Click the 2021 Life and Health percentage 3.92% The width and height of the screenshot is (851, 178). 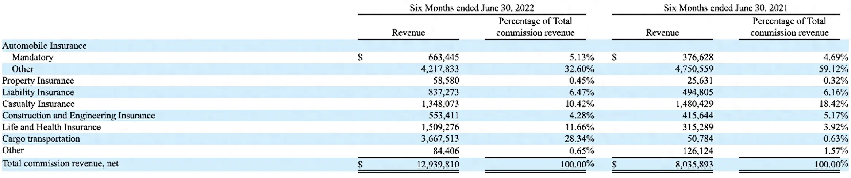click(x=836, y=127)
